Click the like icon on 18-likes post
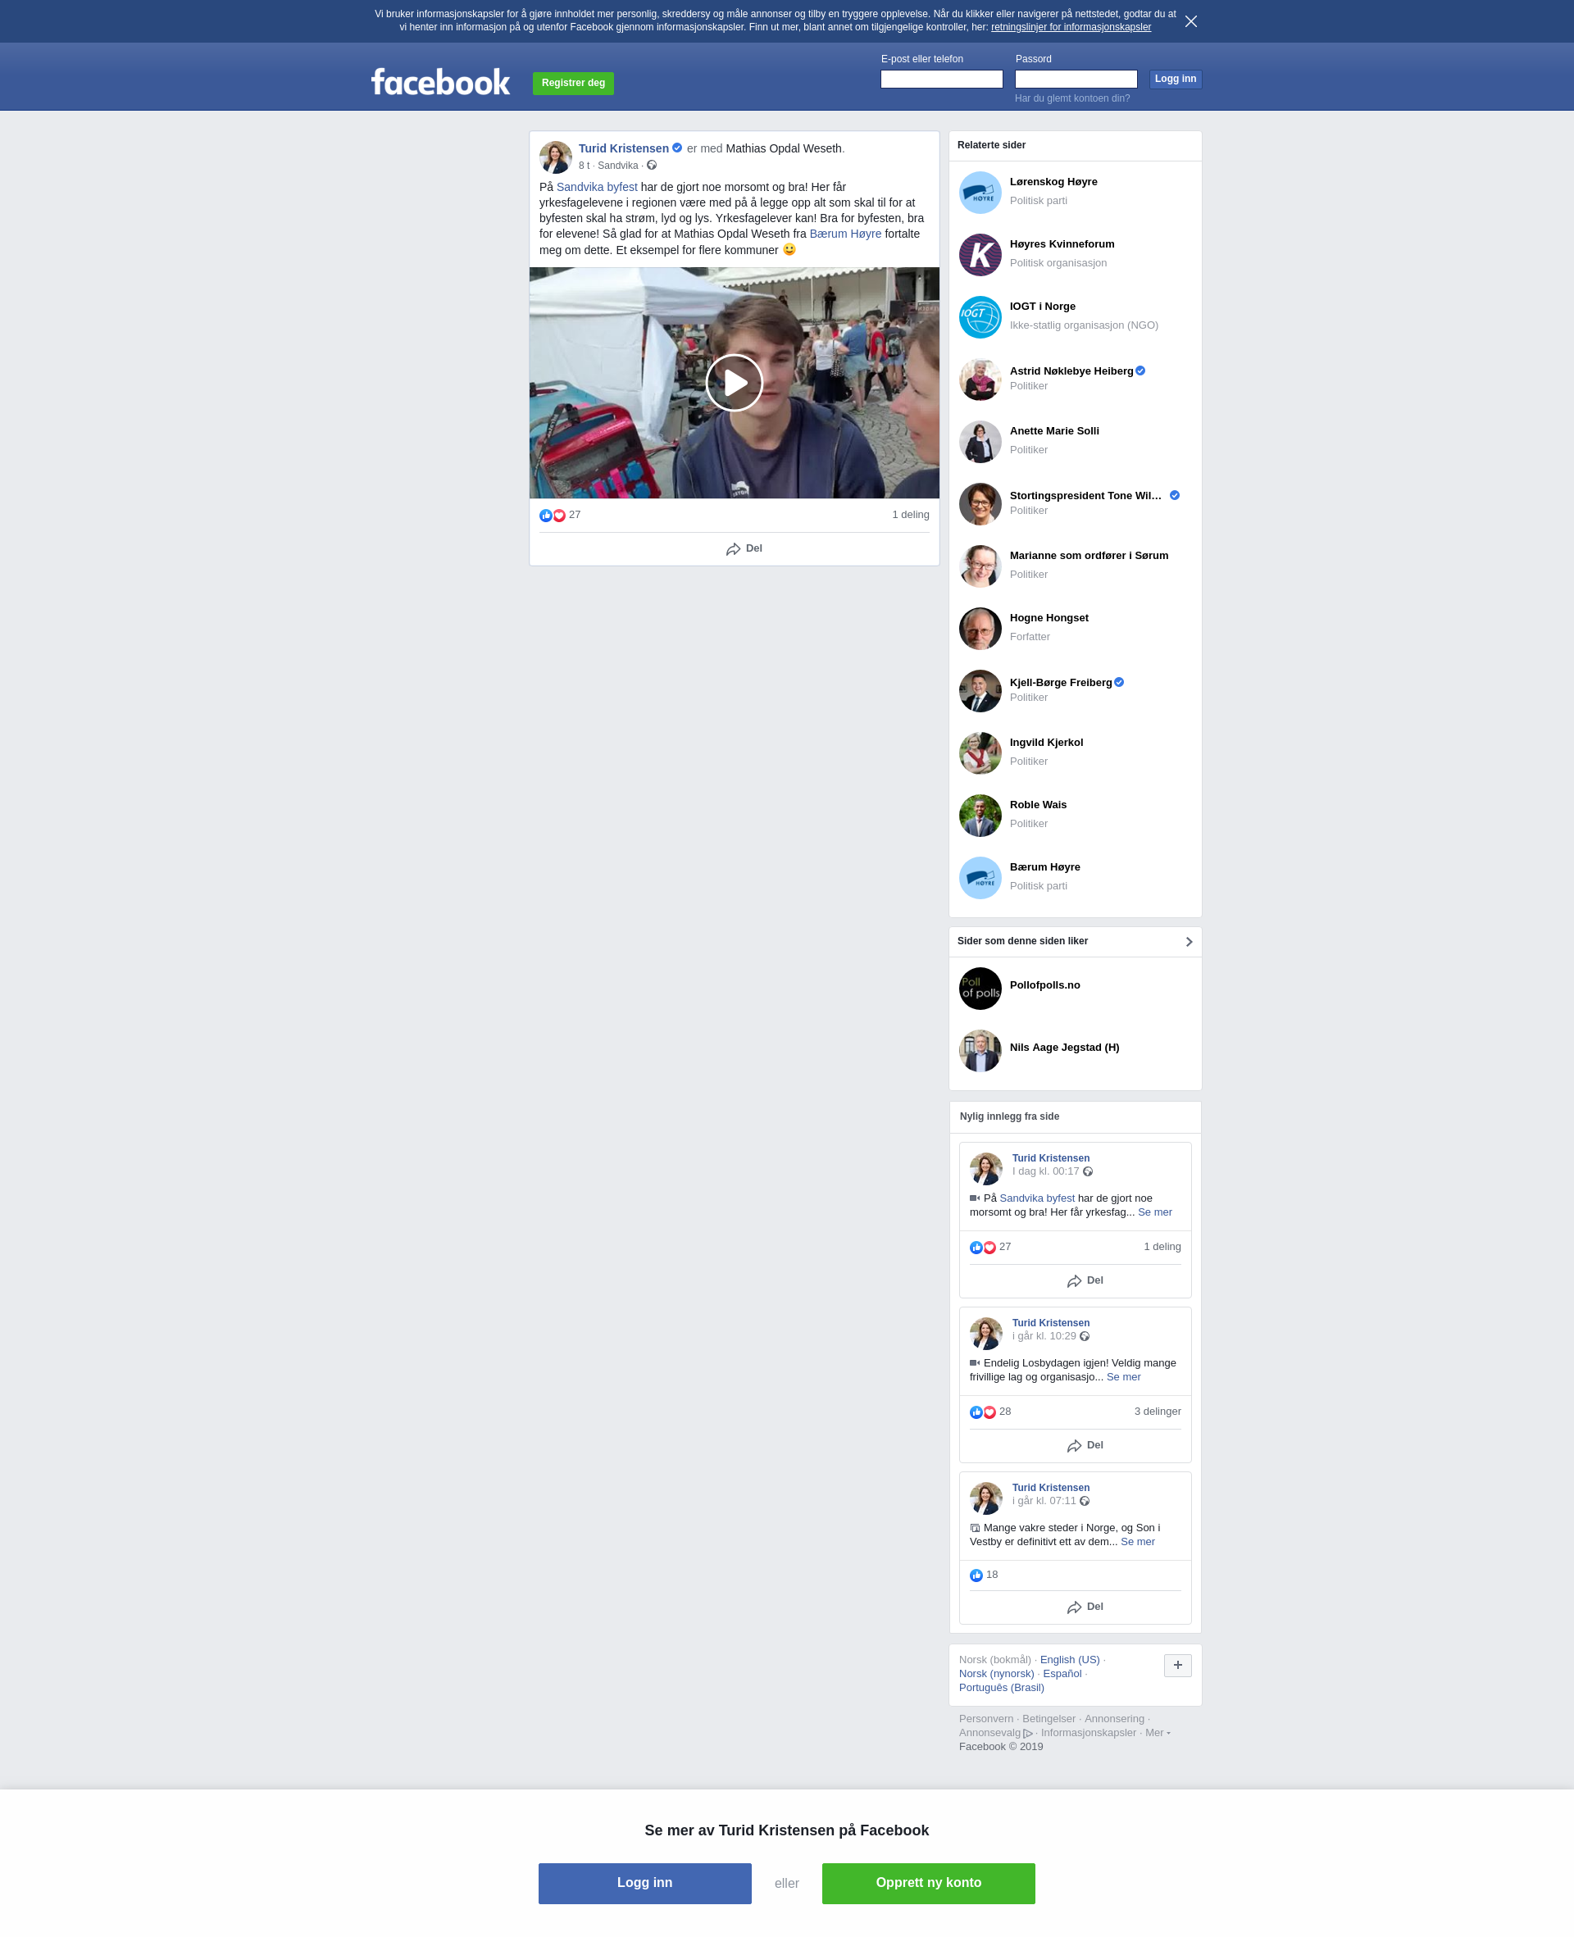This screenshot has height=1937, width=1574. pyautogui.click(x=976, y=1576)
